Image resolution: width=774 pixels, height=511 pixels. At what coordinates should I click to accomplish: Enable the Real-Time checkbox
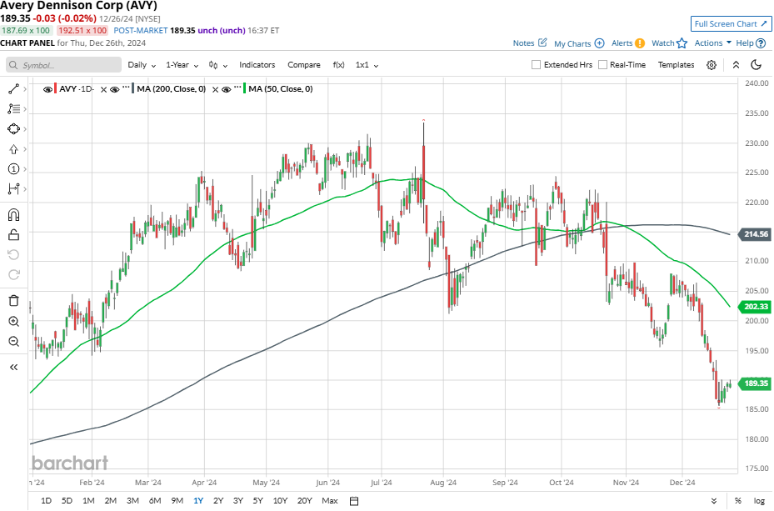pos(602,65)
